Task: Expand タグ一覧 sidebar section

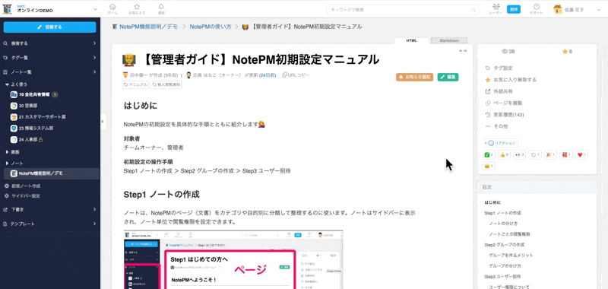Action: [49, 58]
